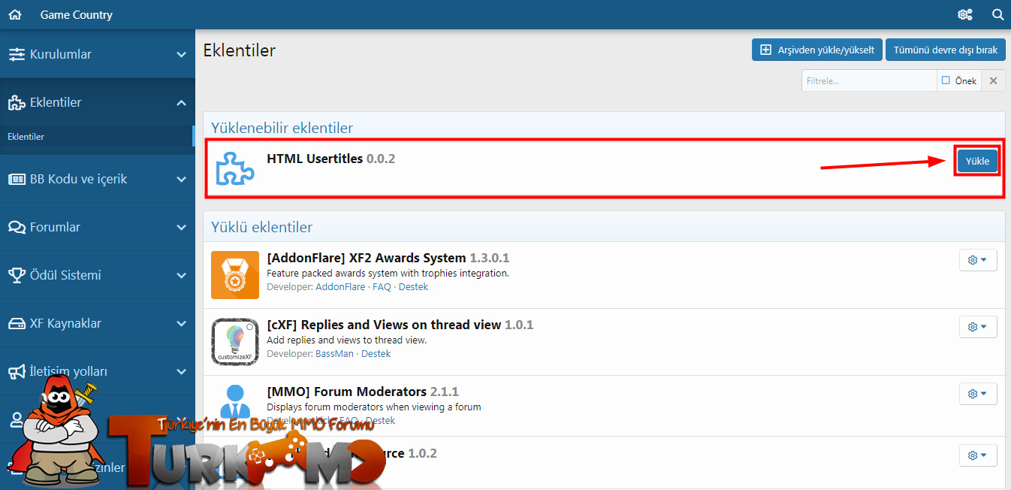Click the Tümünü devre dışı bırak button
This screenshot has width=1011, height=490.
tap(945, 50)
